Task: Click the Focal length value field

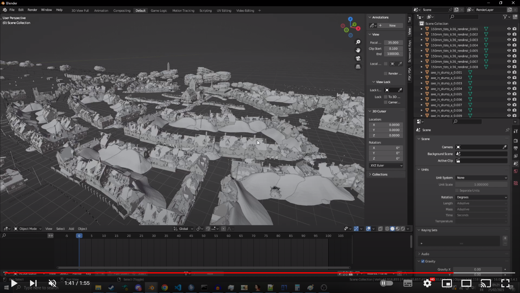Action: click(x=393, y=42)
